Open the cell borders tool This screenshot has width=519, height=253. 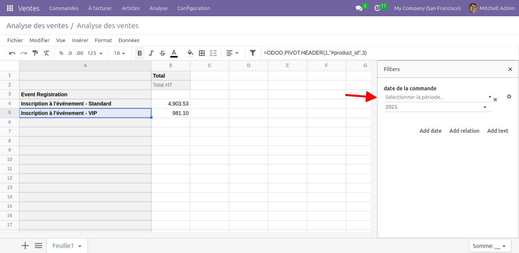(x=202, y=53)
